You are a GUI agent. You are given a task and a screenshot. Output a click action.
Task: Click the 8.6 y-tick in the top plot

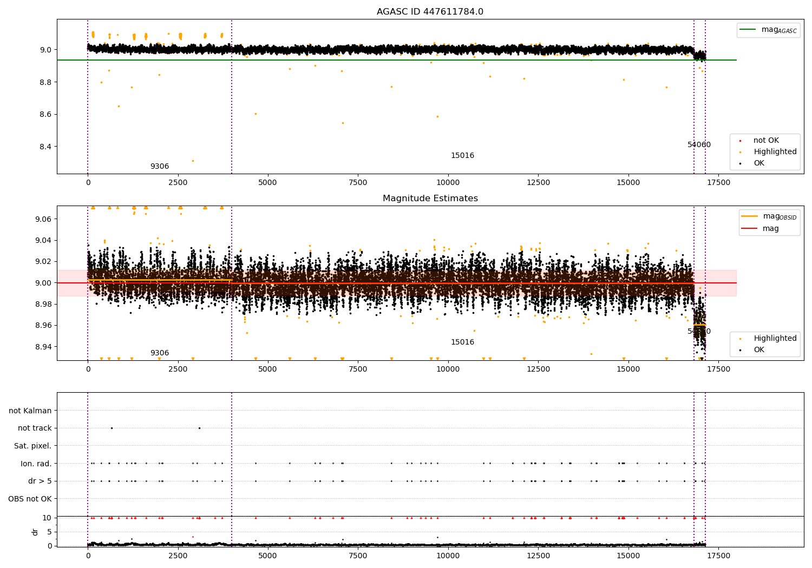(45, 115)
